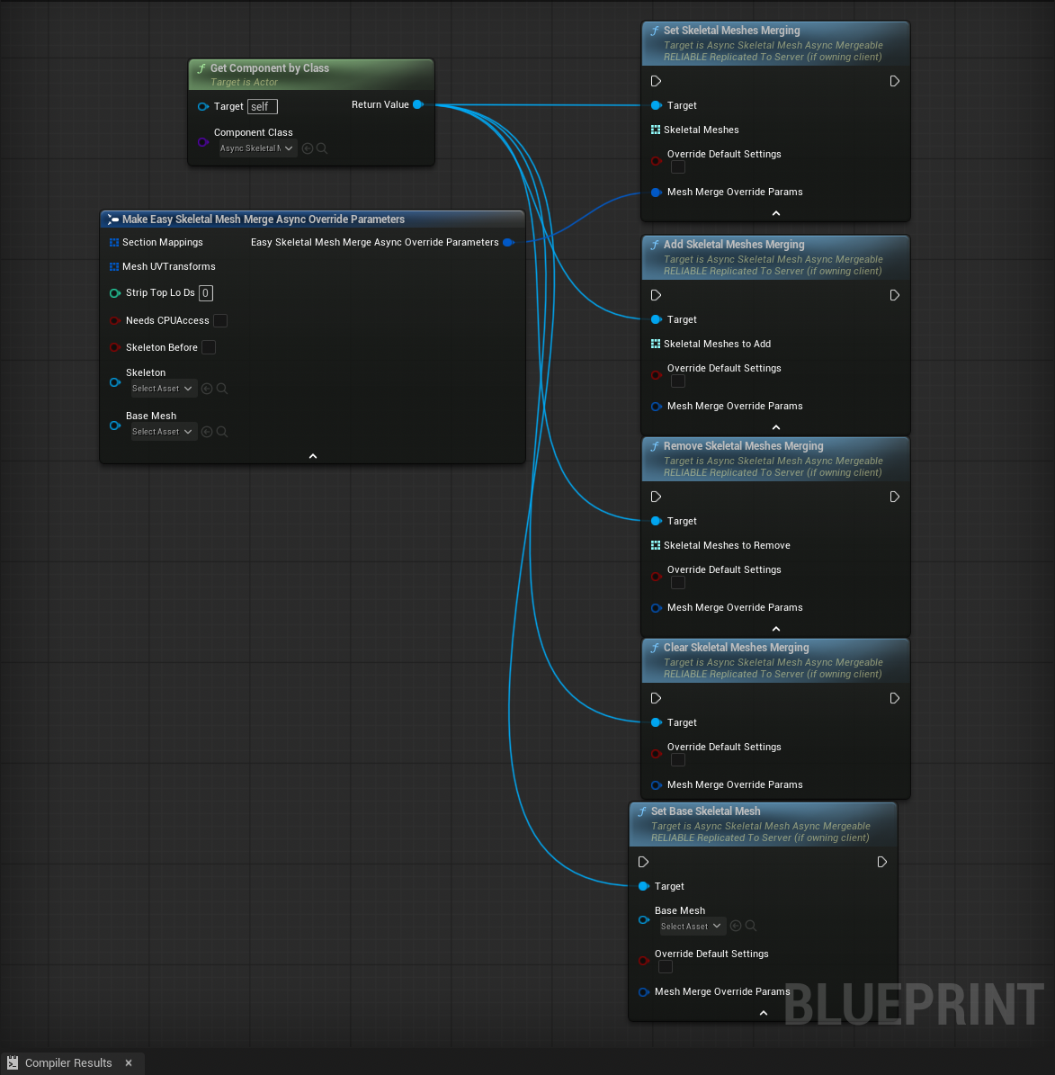
Task: Click the use-selected-asset arrow icon beside Skeleton
Action: point(207,388)
